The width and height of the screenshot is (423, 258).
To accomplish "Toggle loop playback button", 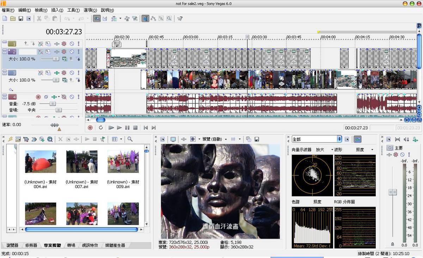I will pyautogui.click(x=101, y=128).
